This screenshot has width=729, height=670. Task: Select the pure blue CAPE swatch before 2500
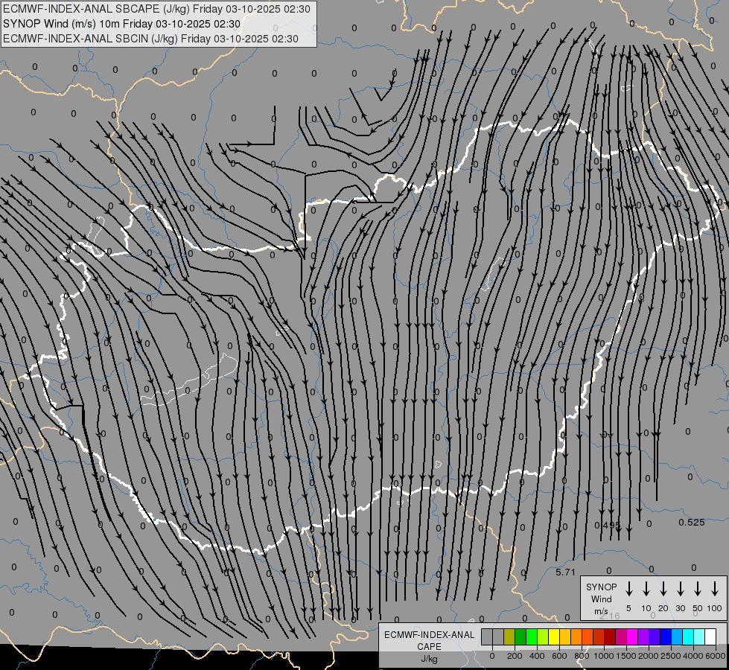[666, 637]
